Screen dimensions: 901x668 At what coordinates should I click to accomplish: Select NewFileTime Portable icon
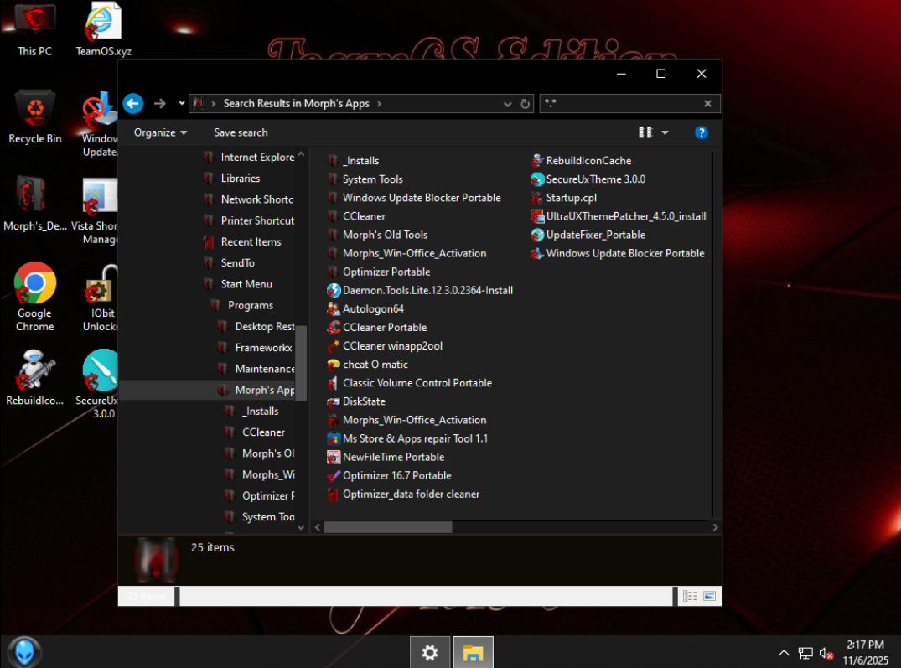tap(334, 457)
